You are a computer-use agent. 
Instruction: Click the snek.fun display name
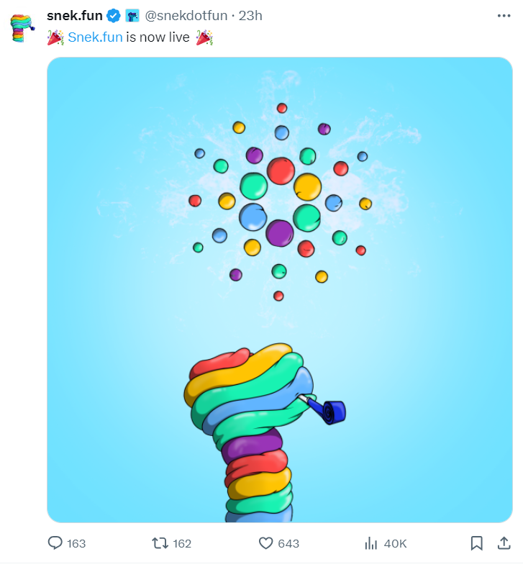point(74,16)
